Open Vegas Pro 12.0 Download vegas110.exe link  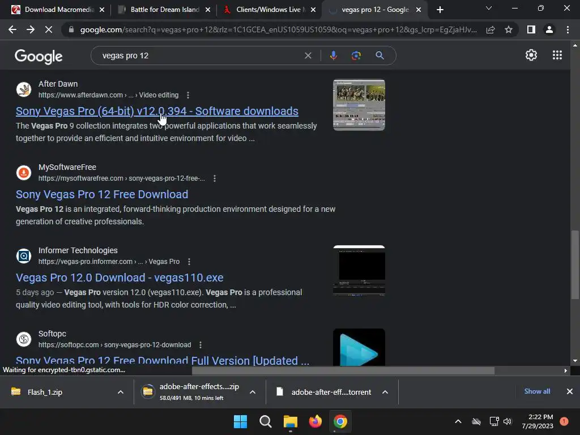click(120, 278)
